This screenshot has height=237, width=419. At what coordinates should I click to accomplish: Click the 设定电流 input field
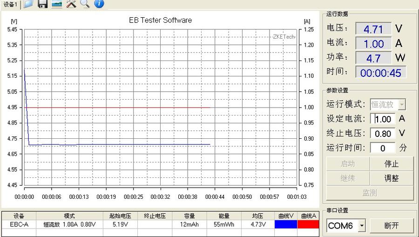pyautogui.click(x=383, y=119)
